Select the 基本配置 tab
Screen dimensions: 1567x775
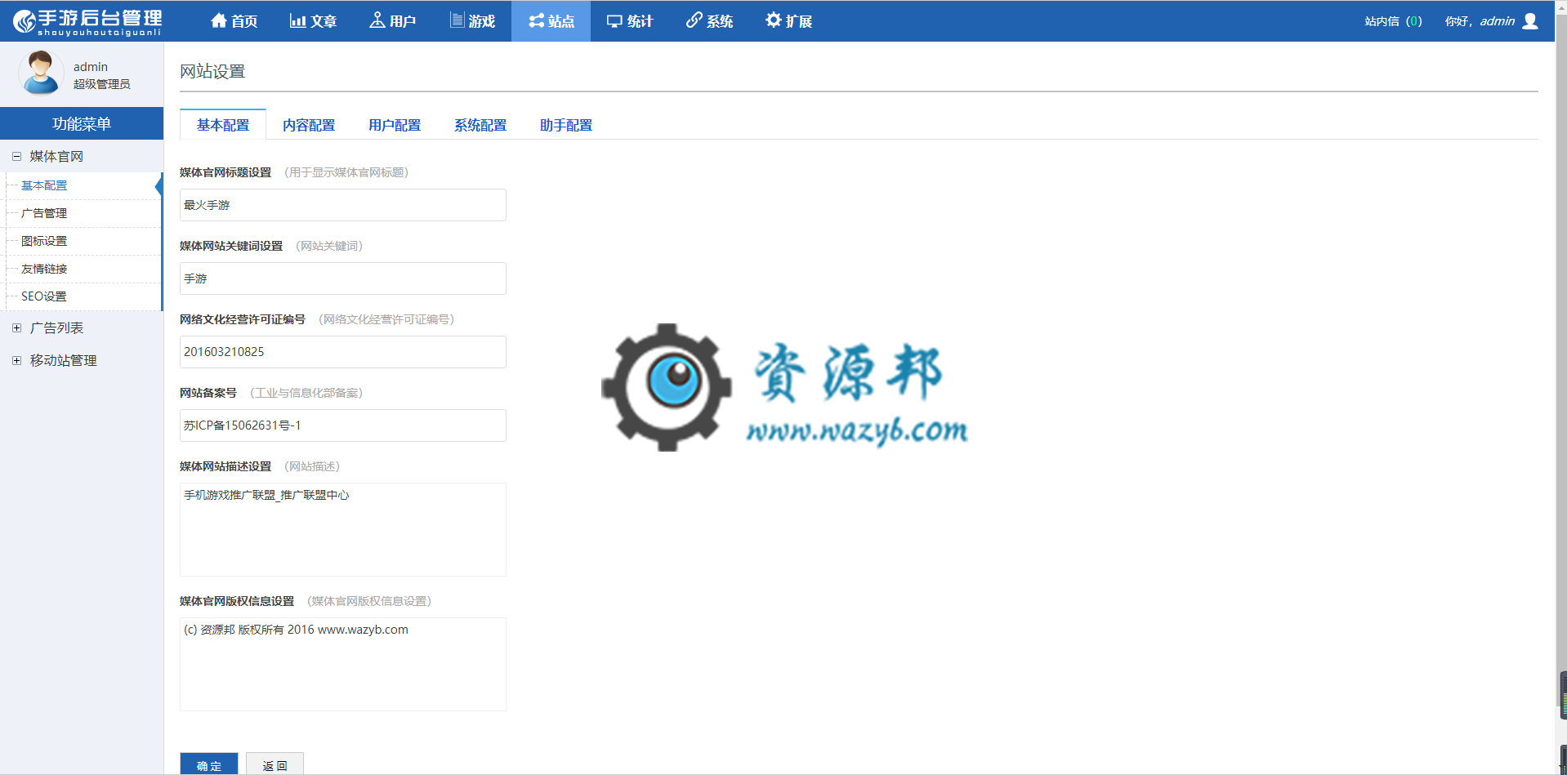tap(223, 125)
